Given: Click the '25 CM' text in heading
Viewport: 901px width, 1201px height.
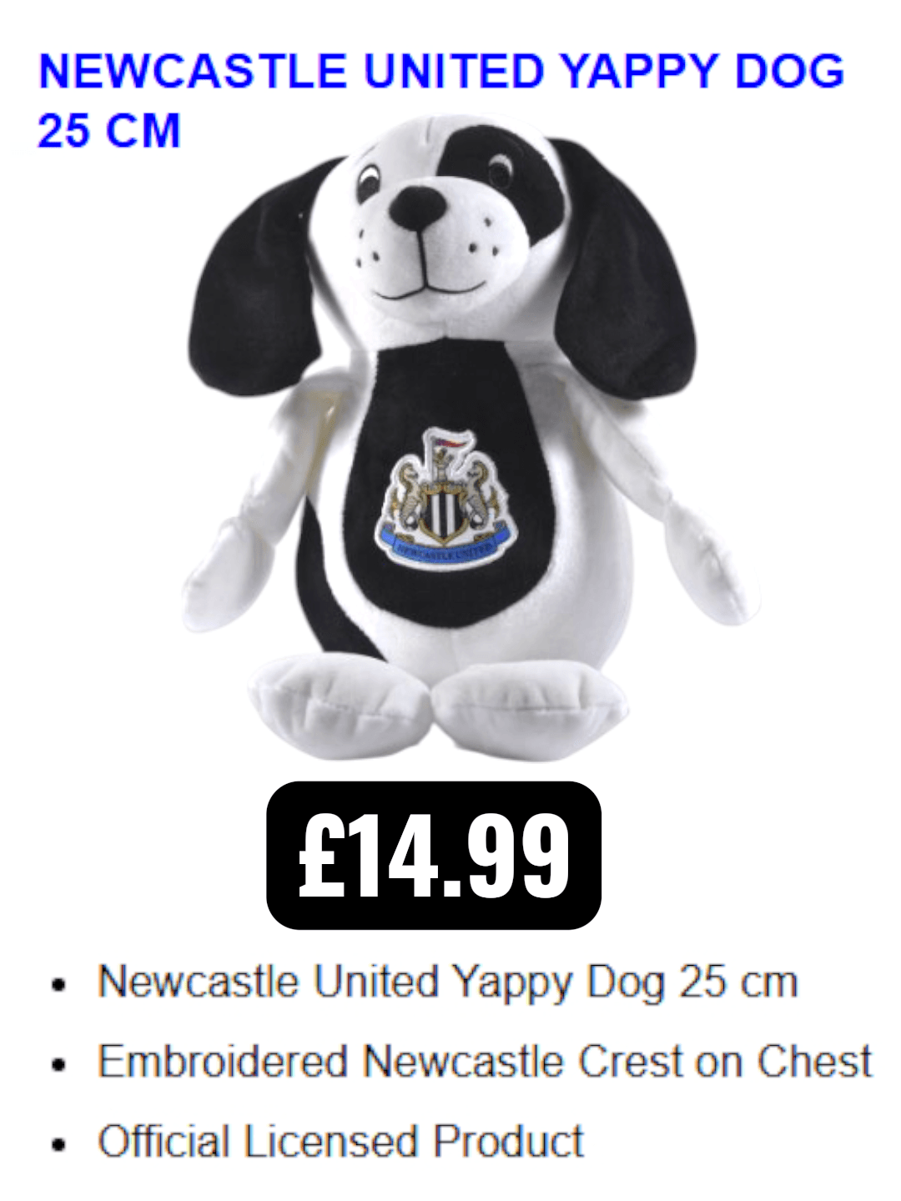Looking at the screenshot, I should coord(108,131).
